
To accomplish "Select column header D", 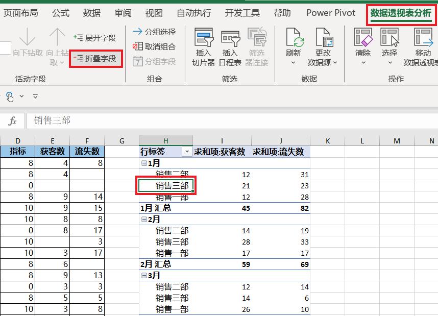I will click(17, 140).
